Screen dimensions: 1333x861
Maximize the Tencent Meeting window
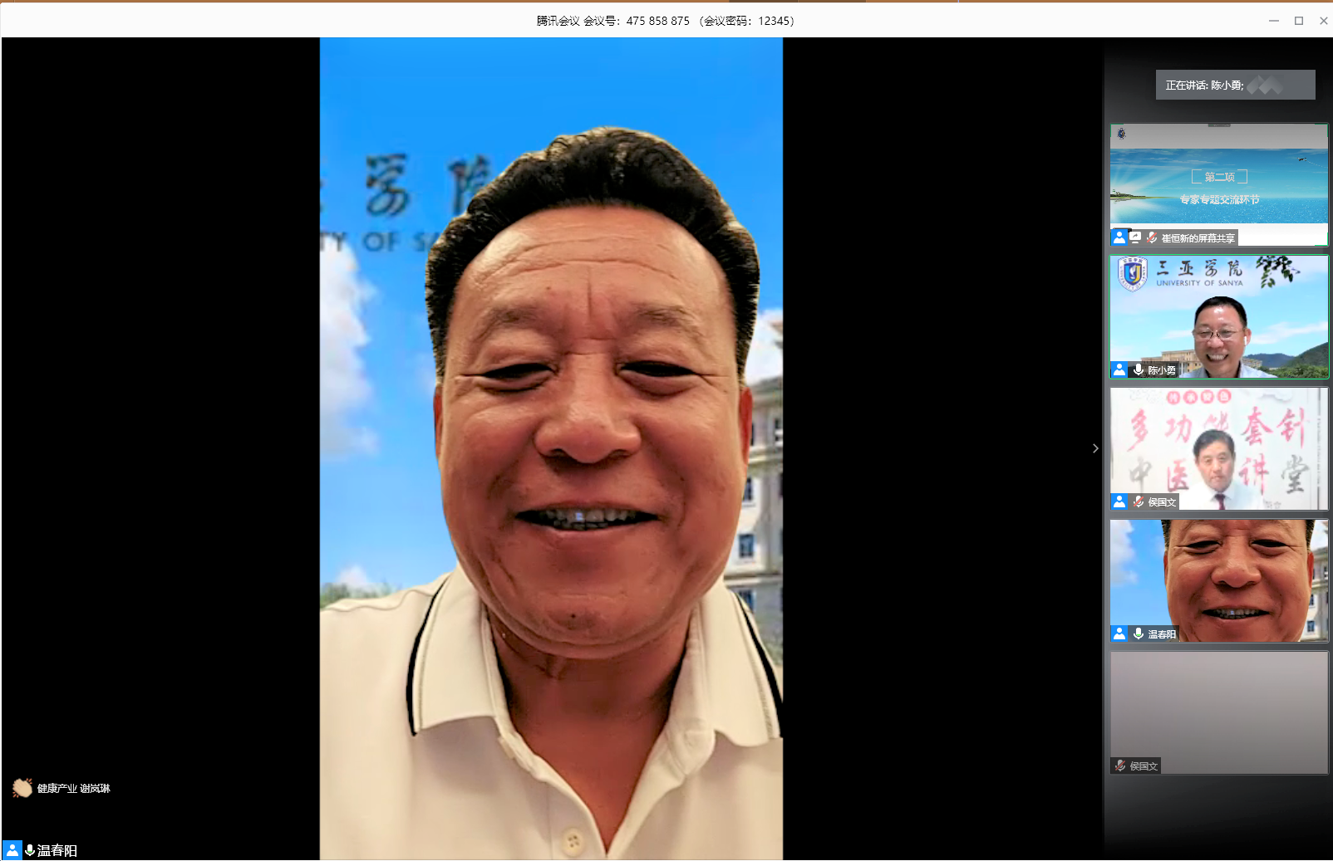click(1299, 21)
